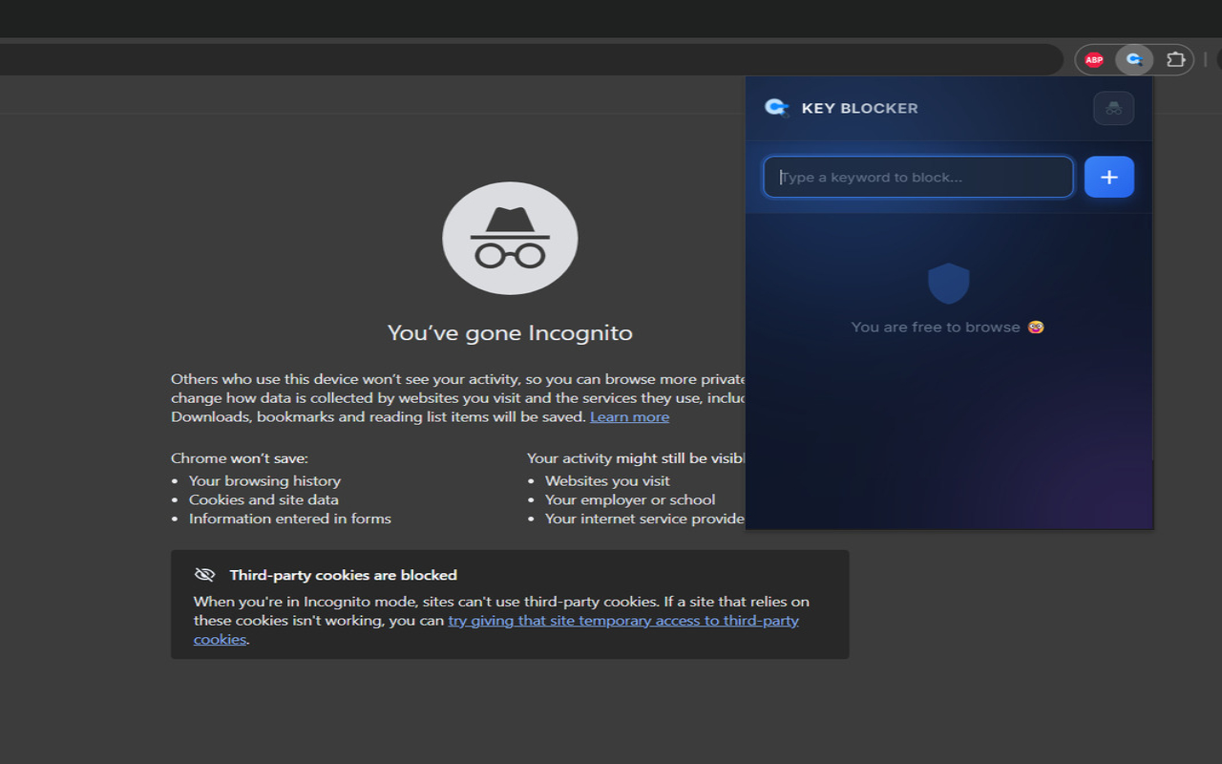Focus the "Type a keyword to block" field
This screenshot has width=1222, height=764.
pyautogui.click(x=918, y=177)
